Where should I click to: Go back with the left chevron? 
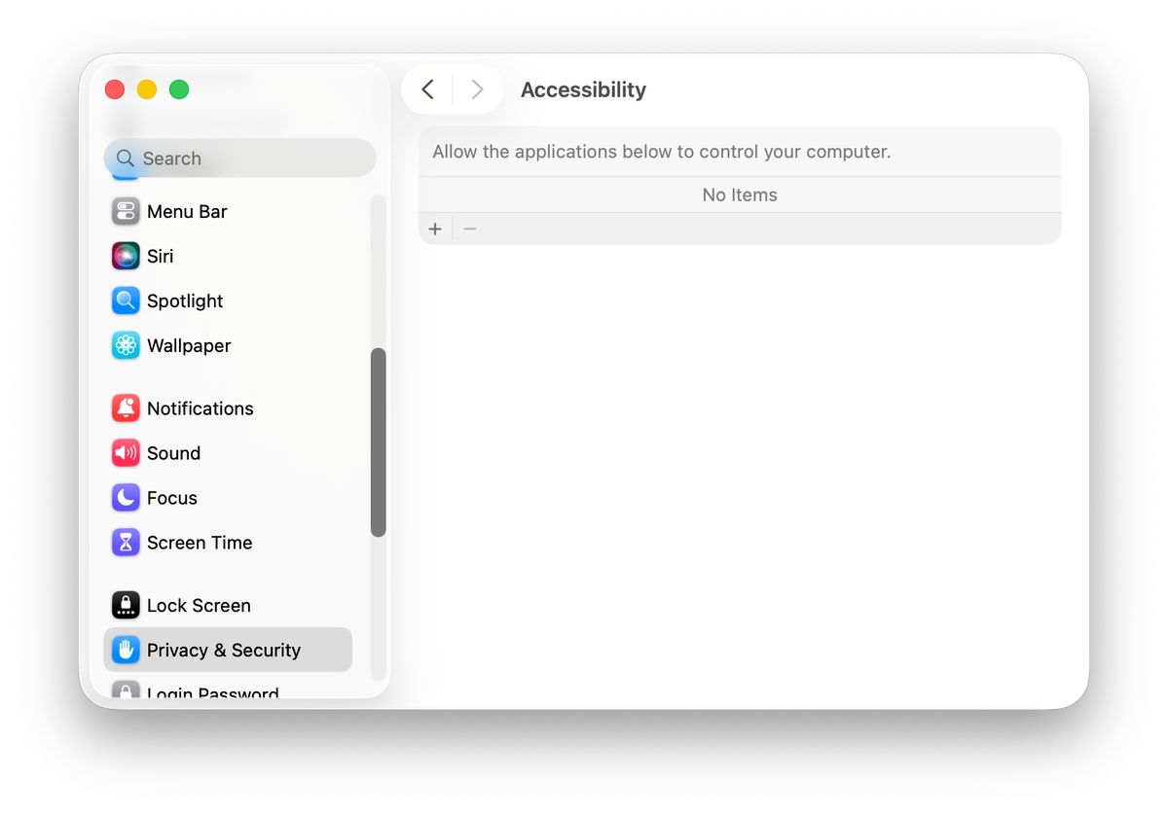click(427, 89)
